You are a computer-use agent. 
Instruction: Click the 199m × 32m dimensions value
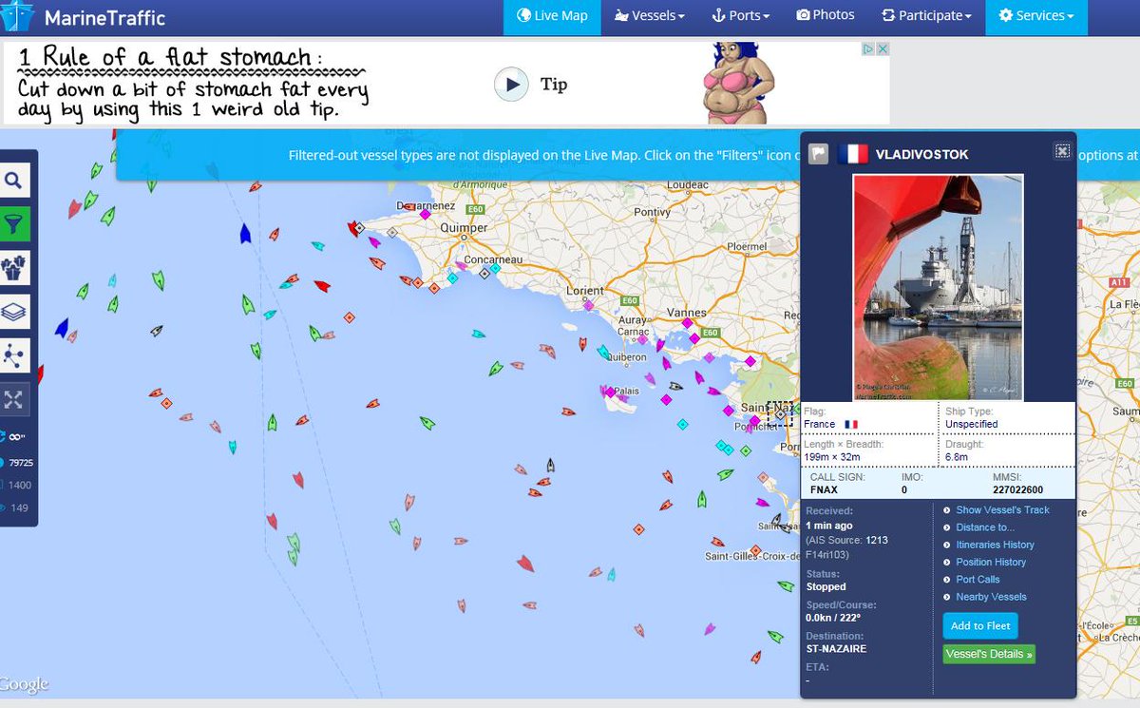832,457
